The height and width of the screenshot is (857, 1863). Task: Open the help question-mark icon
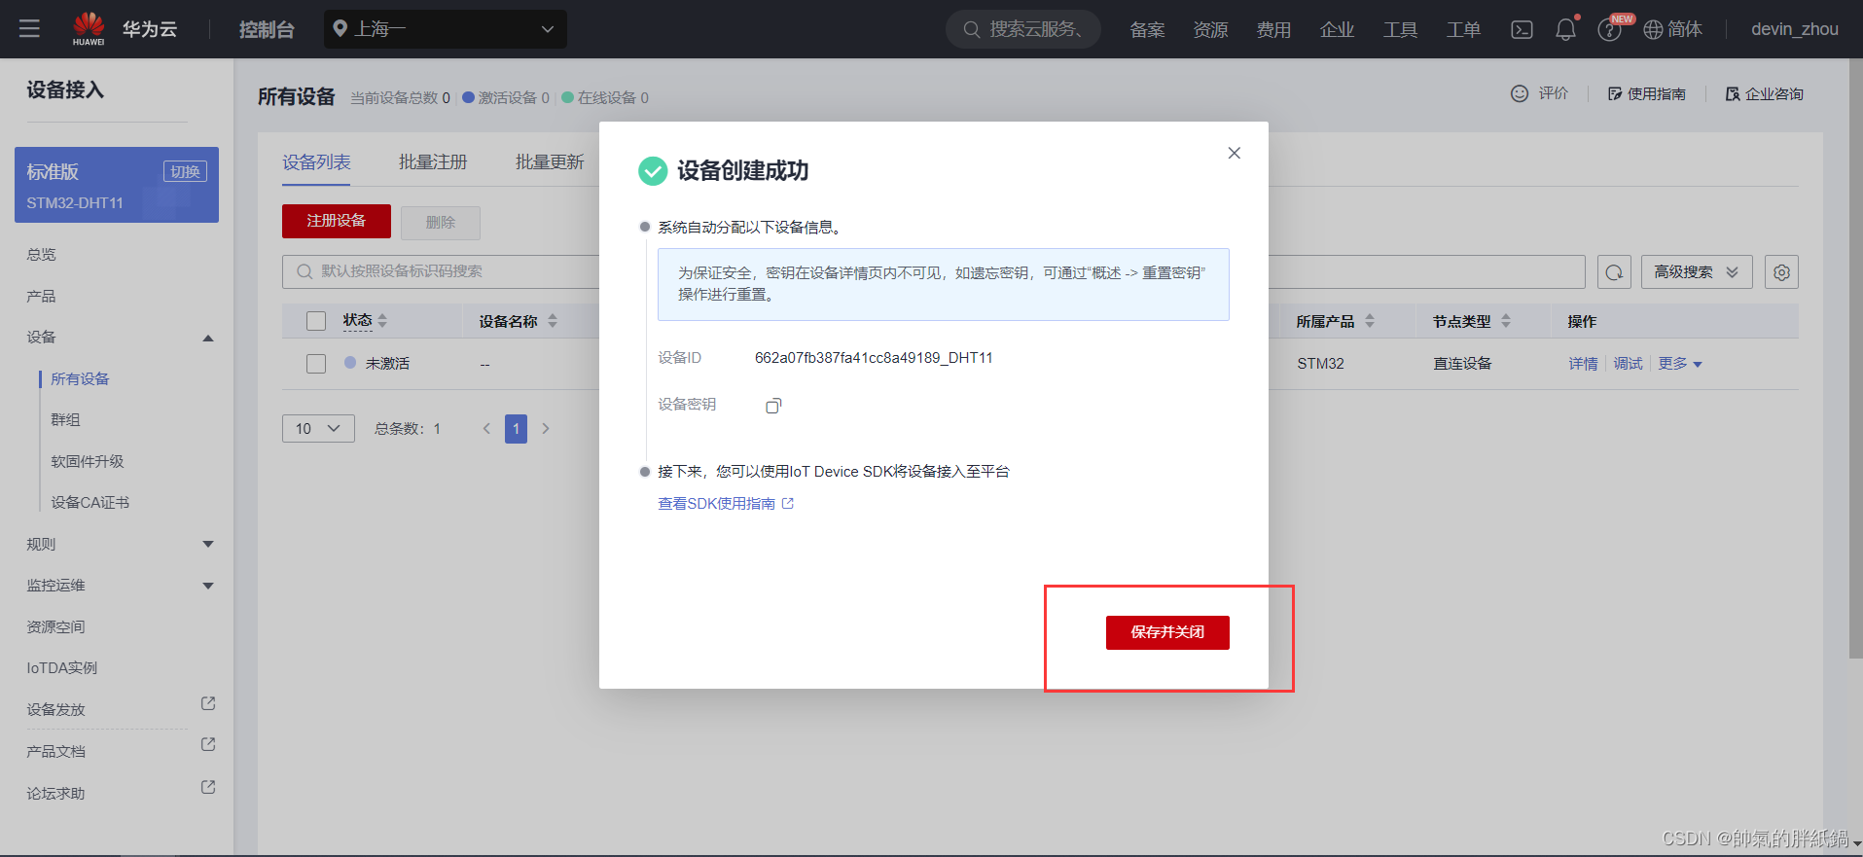tap(1609, 30)
